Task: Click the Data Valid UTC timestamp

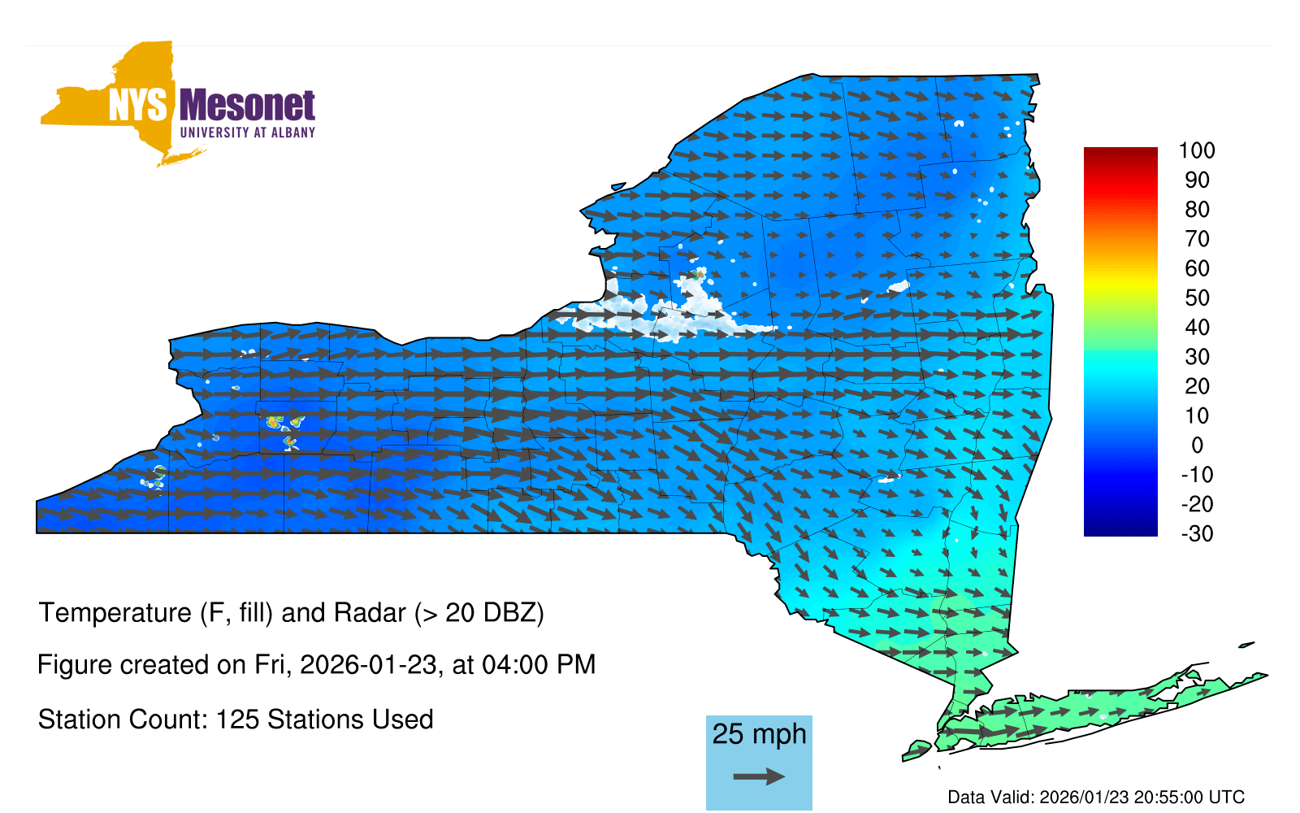Action: [1095, 797]
